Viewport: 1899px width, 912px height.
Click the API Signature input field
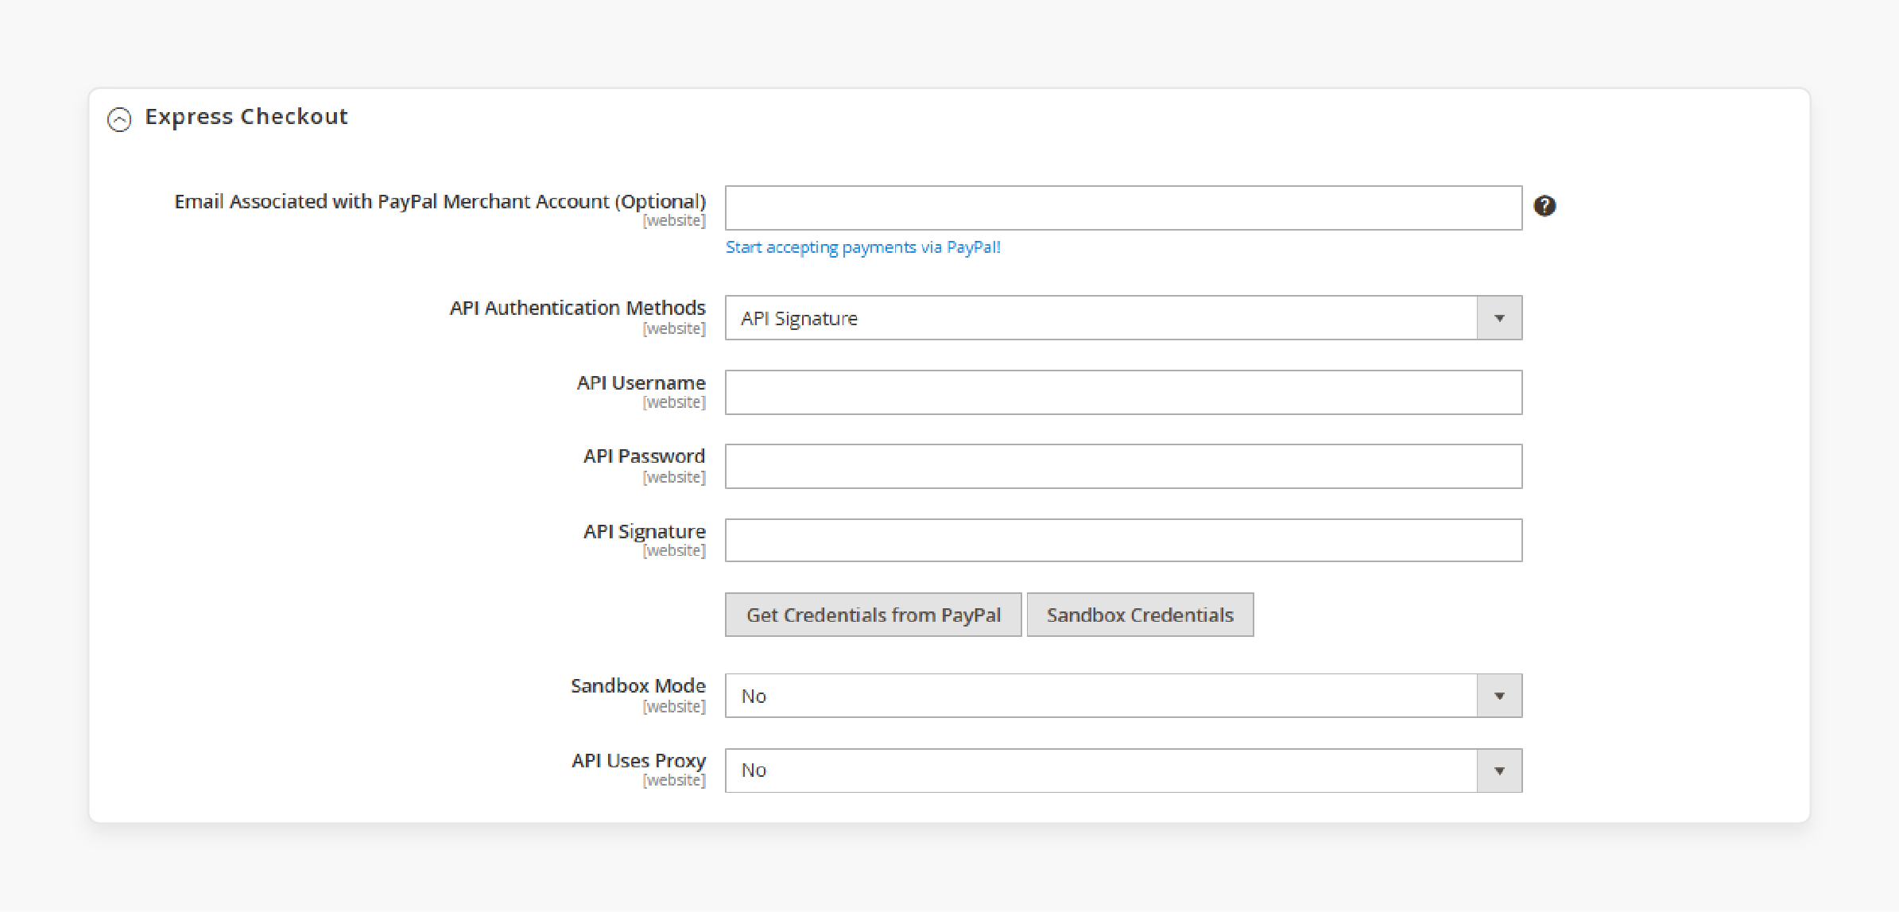1123,541
